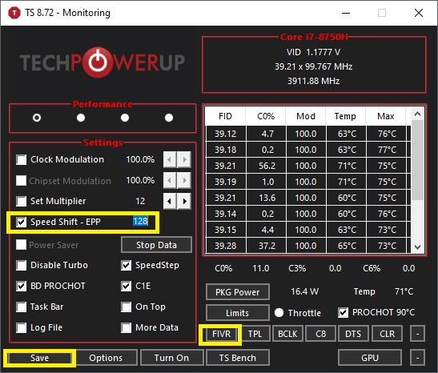Click the Speed Shift EPP value field 128
Screen dimensions: 438x373
[140, 221]
